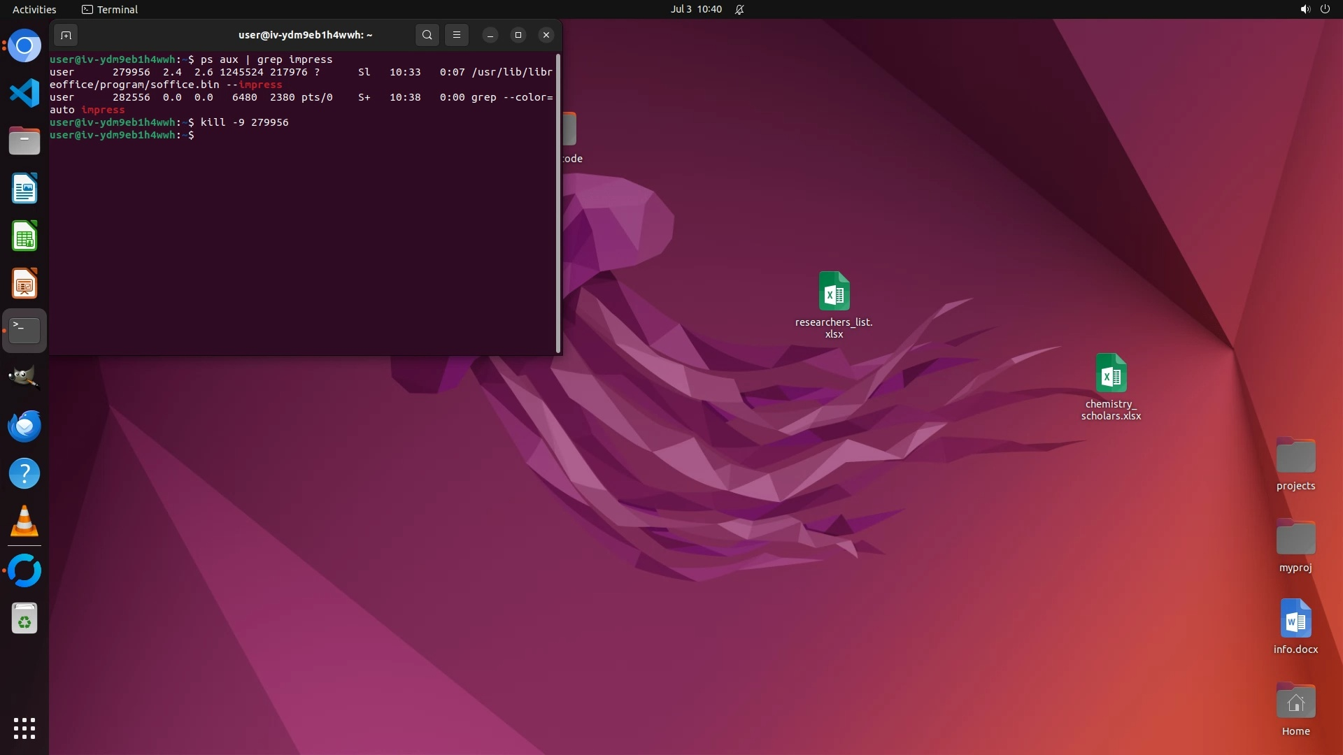Select researchers_list.xlsx desktop file
1343x755 pixels.
834,292
